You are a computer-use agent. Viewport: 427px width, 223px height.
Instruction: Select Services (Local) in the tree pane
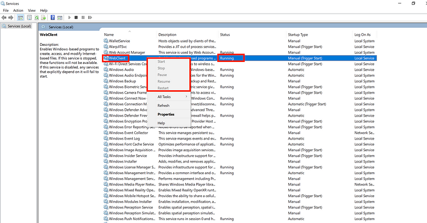(x=20, y=26)
